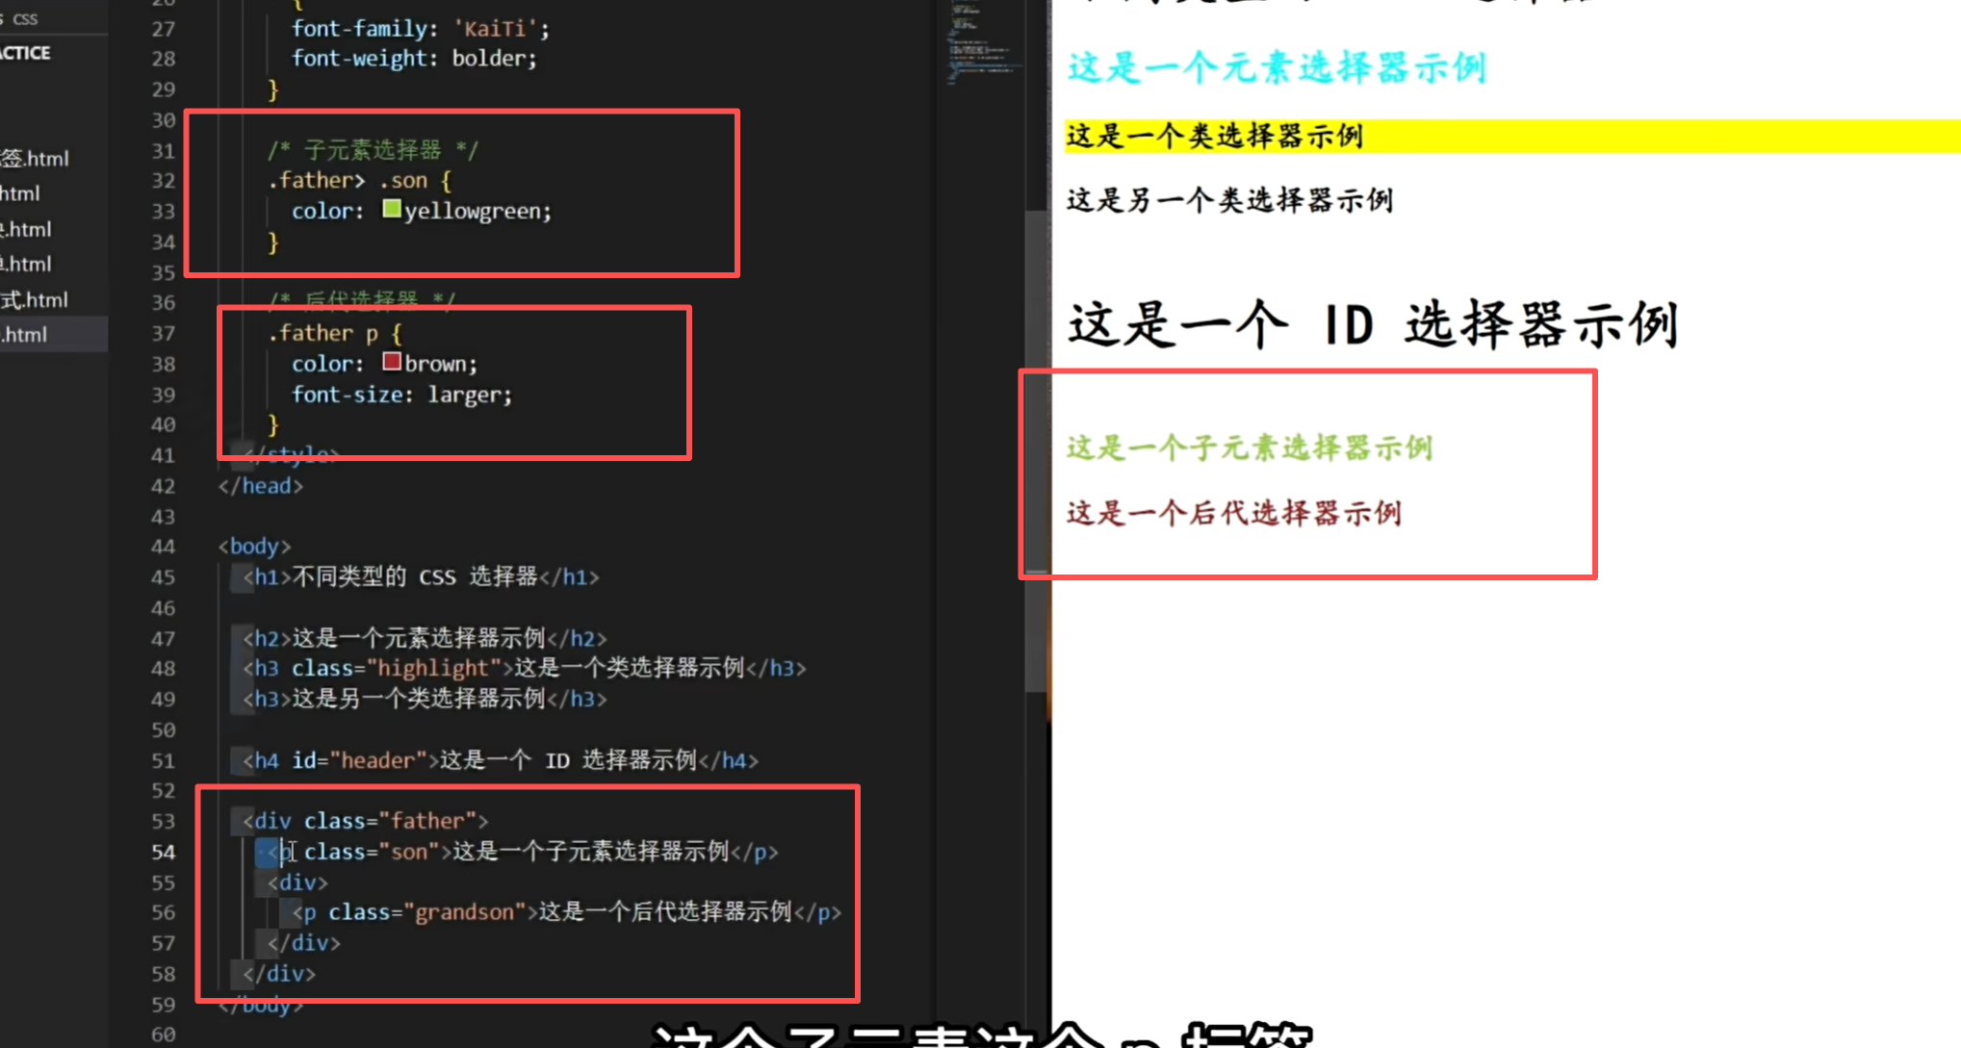The height and width of the screenshot is (1048, 1961).
Task: Click the brown 后代选择器示例 paragraph
Action: pyautogui.click(x=1233, y=513)
